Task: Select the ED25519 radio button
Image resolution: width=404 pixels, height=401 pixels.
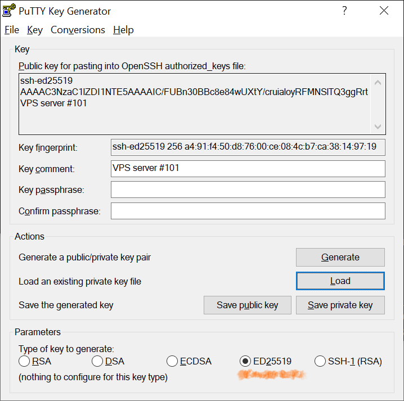Action: pos(245,361)
